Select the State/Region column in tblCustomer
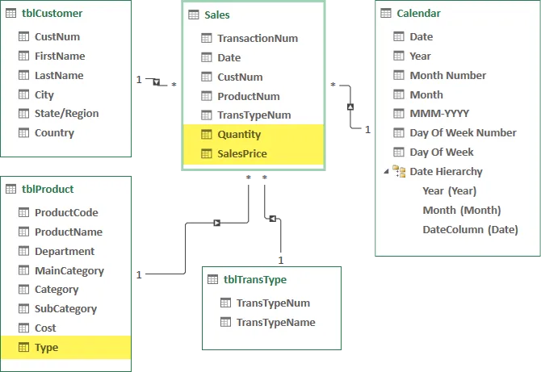This screenshot has height=372, width=541. [66, 114]
